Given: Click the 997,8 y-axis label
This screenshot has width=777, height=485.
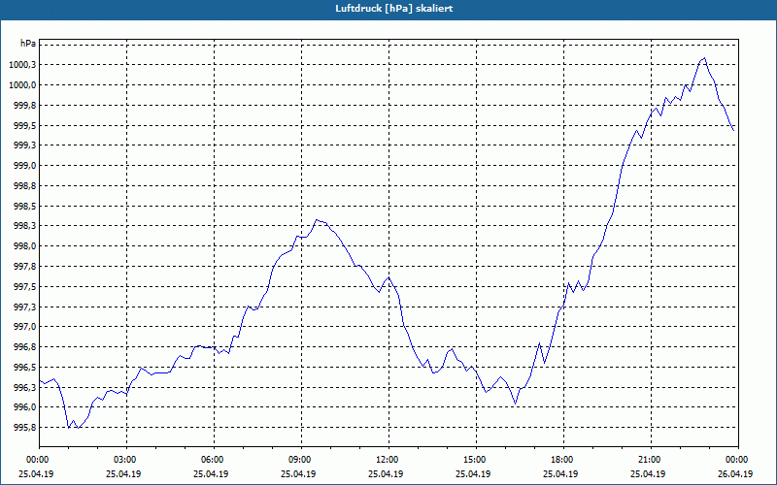Looking at the screenshot, I should click(x=26, y=267).
